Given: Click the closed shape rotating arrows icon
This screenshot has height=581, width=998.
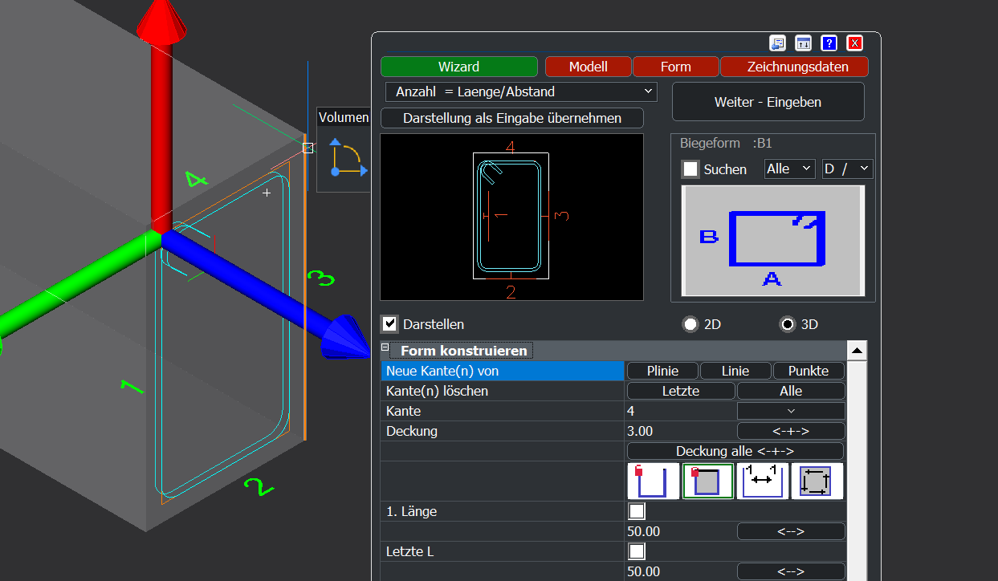Looking at the screenshot, I should pos(817,481).
